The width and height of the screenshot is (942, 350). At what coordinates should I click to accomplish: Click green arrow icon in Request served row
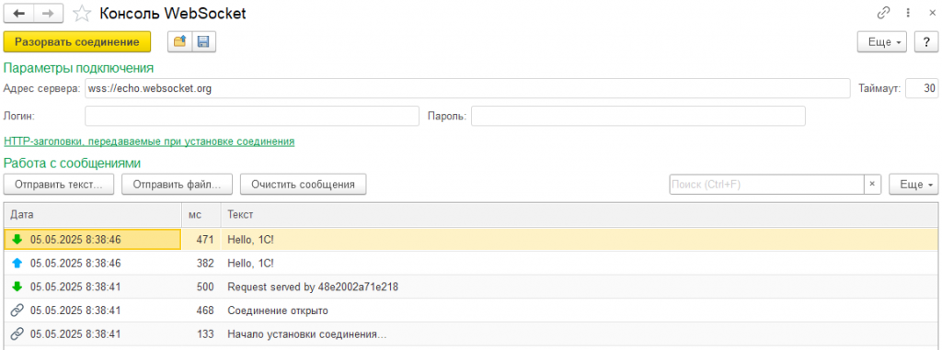click(x=17, y=287)
